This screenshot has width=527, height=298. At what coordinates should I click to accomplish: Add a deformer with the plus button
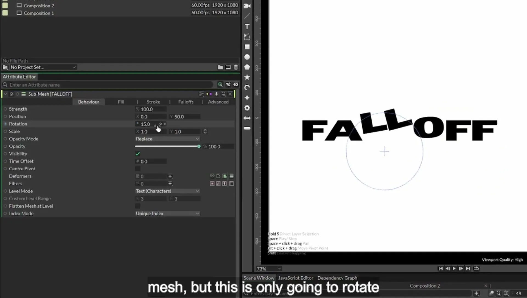[x=170, y=176]
